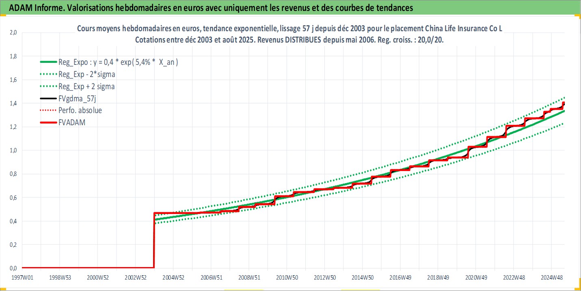The height and width of the screenshot is (291, 581).
Task: Click x-axis label 2020W49
Action: (476, 277)
